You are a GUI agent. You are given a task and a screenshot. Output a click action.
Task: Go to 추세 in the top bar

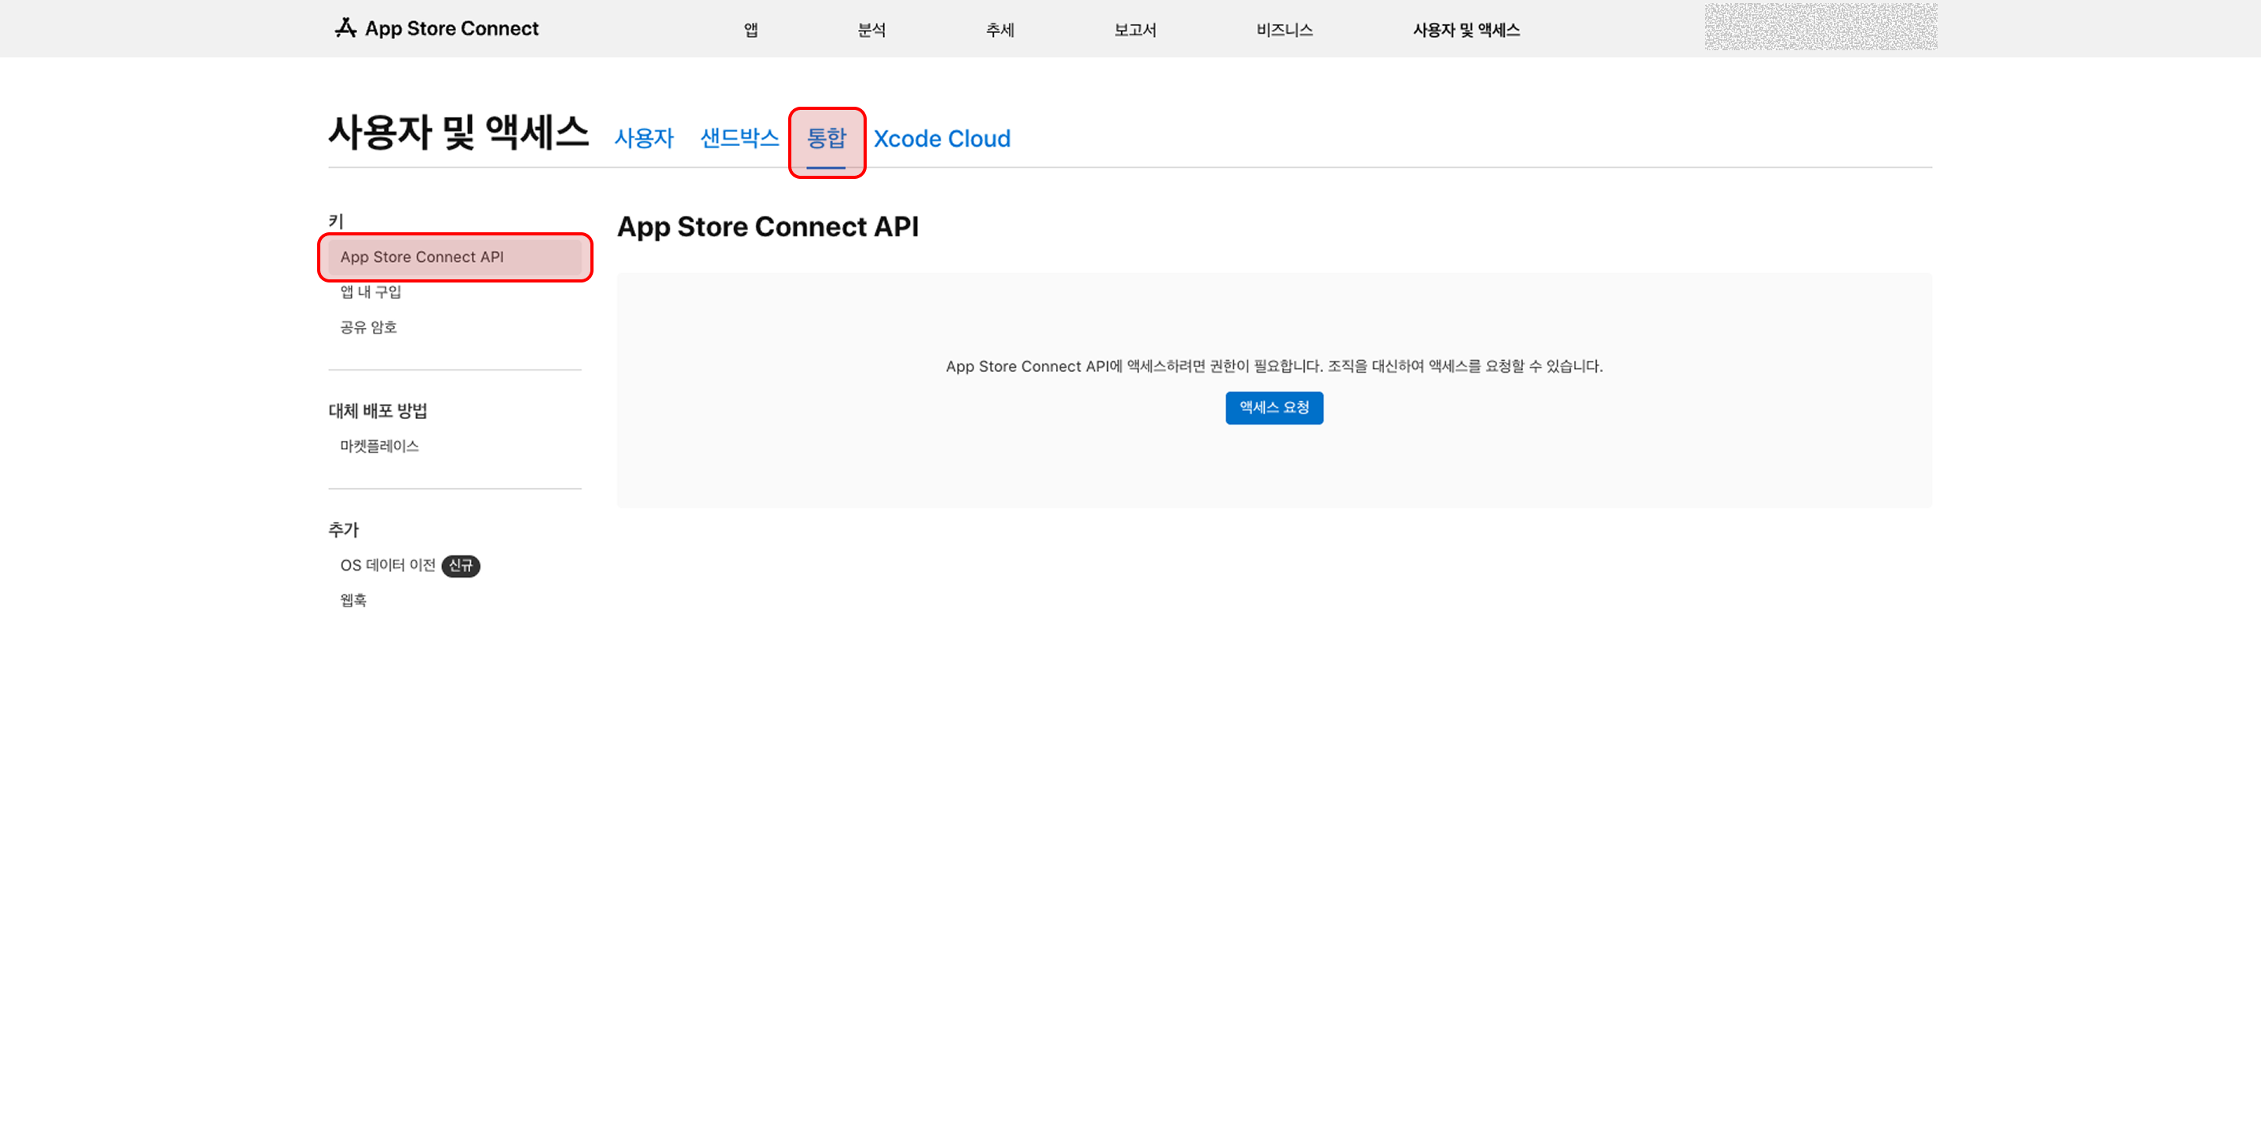click(999, 30)
